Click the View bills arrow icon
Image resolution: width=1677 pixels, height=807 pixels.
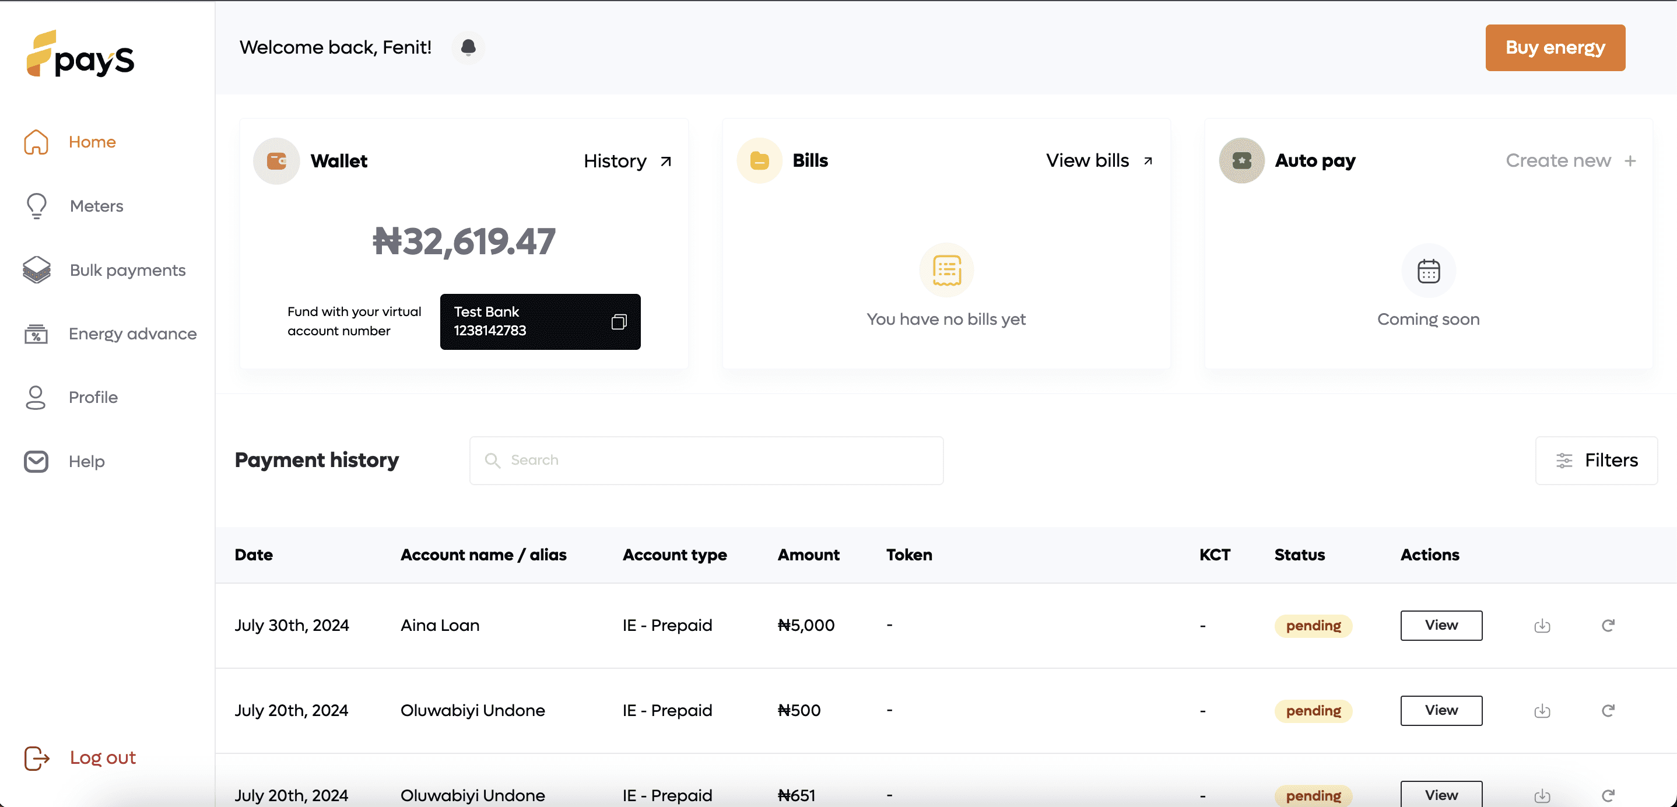pos(1148,161)
